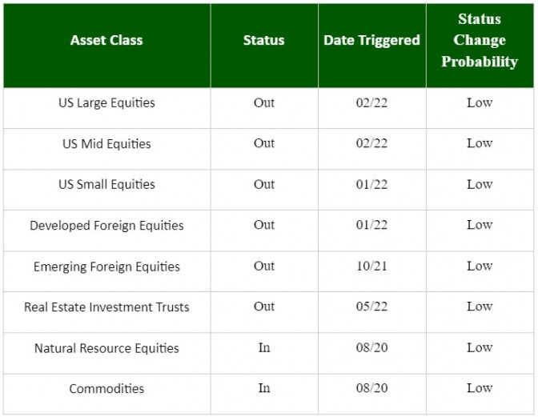538x417 pixels.
Task: Select 01/22 date for US Small Equities
Action: [371, 185]
